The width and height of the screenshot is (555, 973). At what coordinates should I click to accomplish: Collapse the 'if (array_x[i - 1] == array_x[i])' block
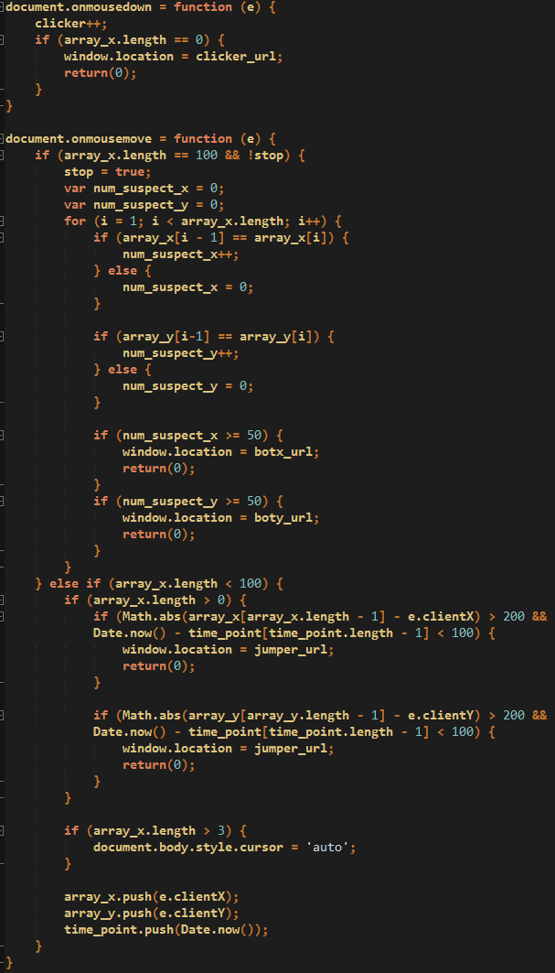pos(3,238)
